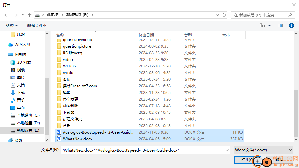Image resolution: width=299 pixels, height=168 pixels.
Task: Go up one folder level
Action: point(30,15)
